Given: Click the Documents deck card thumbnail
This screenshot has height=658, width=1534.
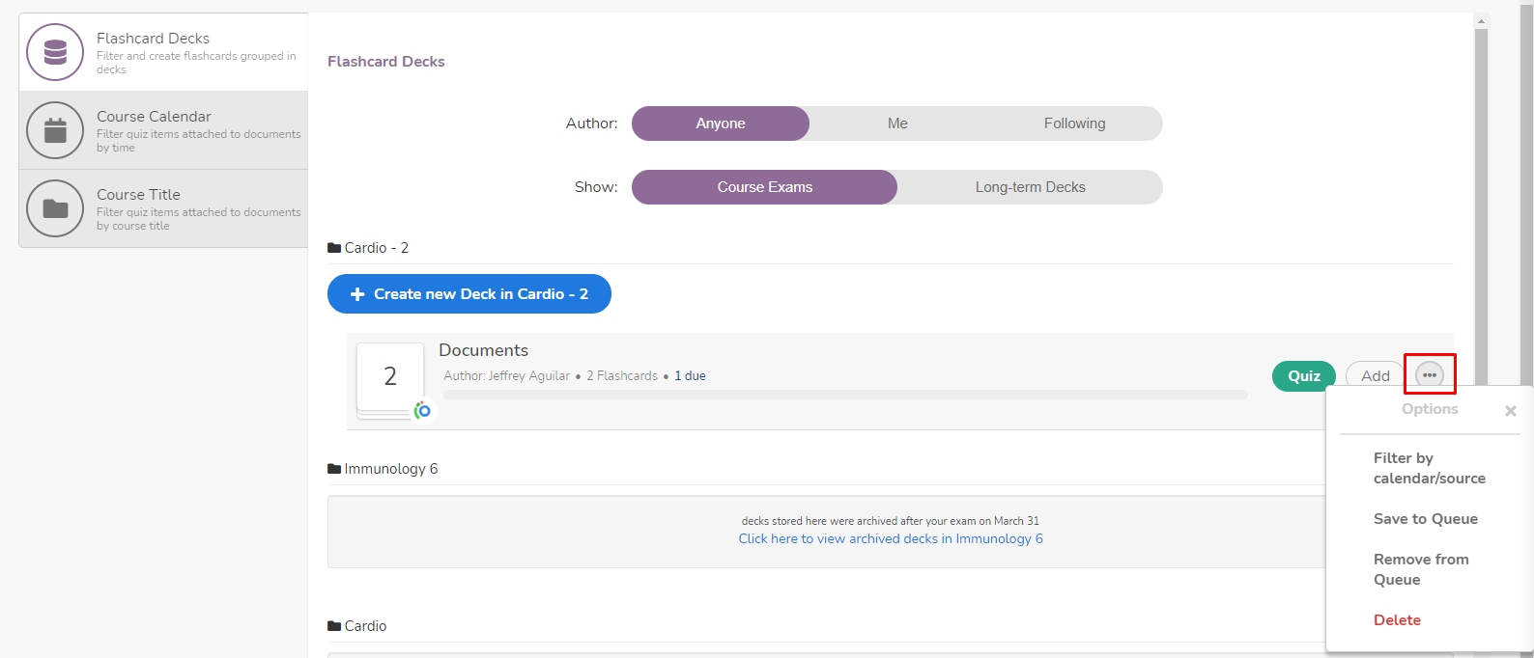Looking at the screenshot, I should [390, 376].
